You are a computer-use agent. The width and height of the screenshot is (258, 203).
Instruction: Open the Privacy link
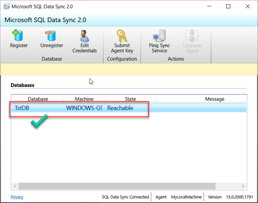pos(17,197)
